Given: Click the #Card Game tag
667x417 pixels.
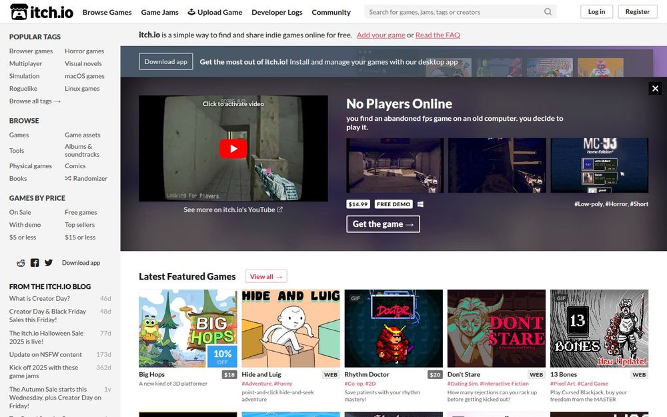Looking at the screenshot, I should click(594, 384).
